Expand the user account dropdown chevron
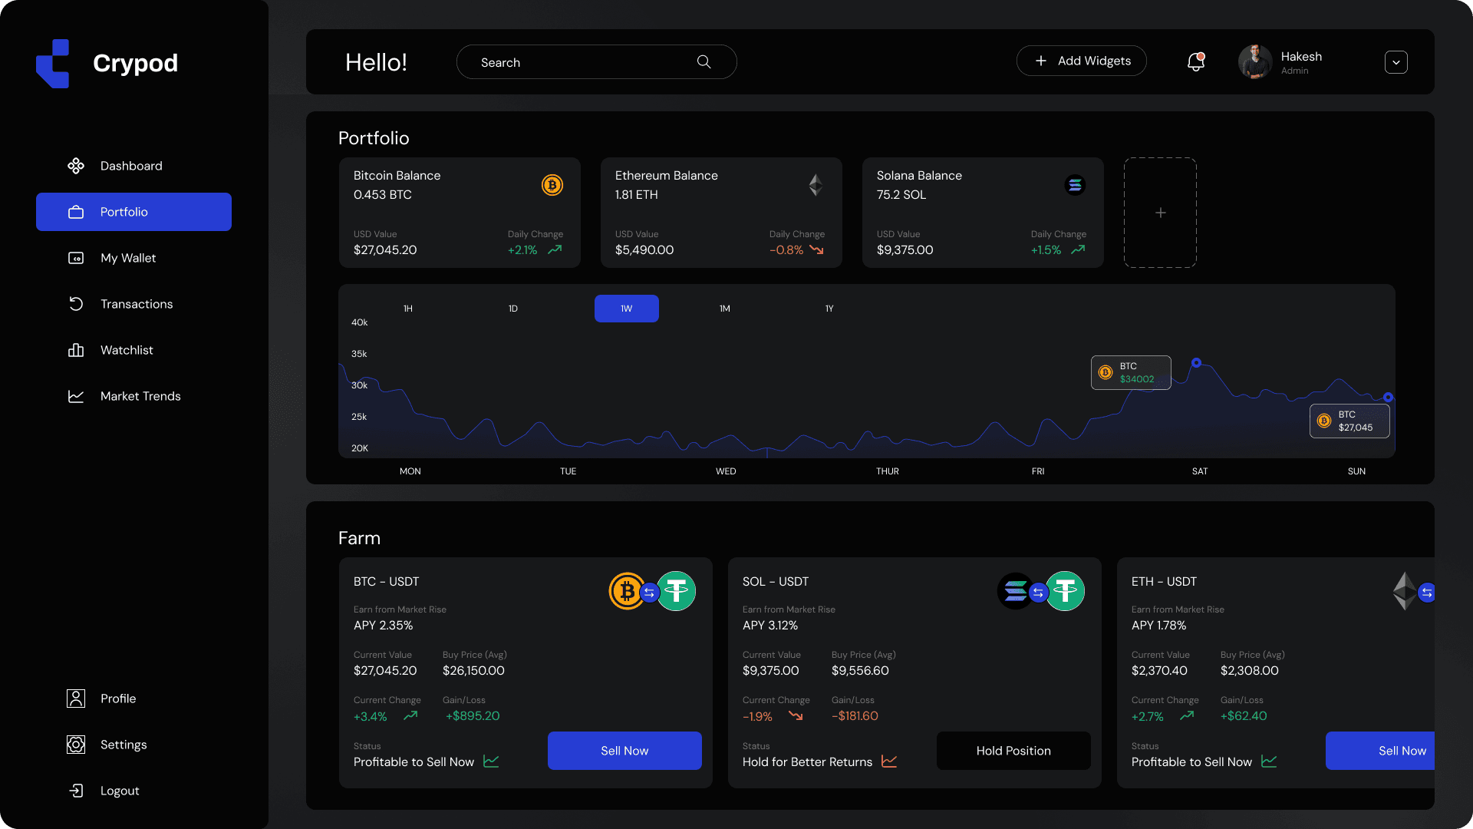The height and width of the screenshot is (829, 1473). (1396, 62)
